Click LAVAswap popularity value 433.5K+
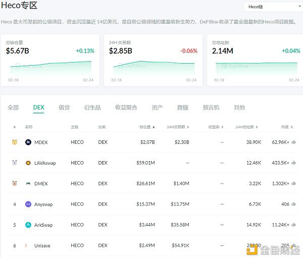This screenshot has width=303, height=258. point(281,163)
